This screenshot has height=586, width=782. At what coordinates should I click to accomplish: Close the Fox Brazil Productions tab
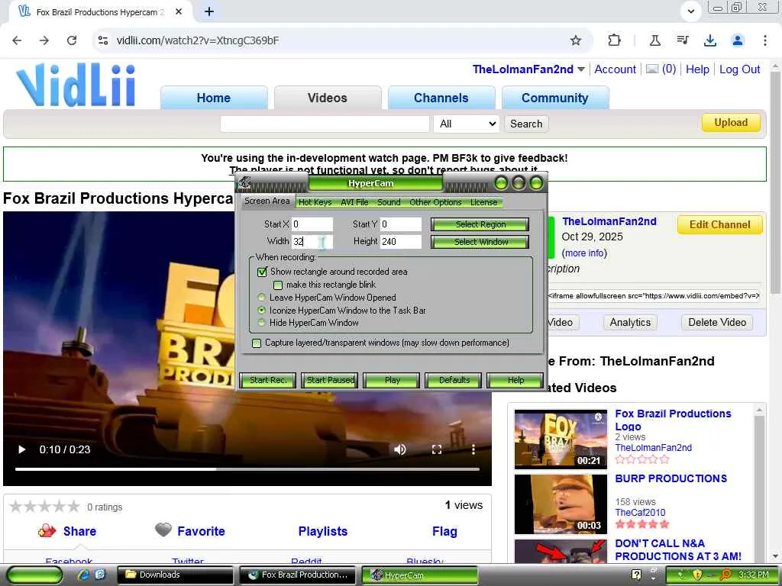click(x=179, y=11)
